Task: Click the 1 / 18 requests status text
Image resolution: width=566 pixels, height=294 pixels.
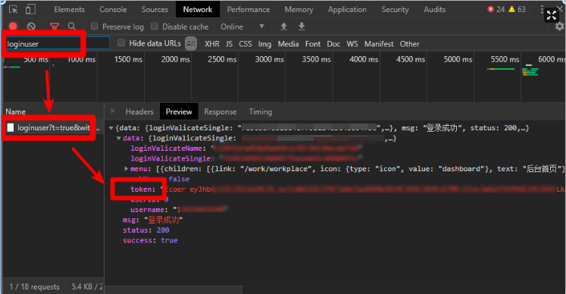Action: 34,286
